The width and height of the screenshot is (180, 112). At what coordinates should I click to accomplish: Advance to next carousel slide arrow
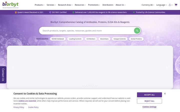(x=166, y=67)
